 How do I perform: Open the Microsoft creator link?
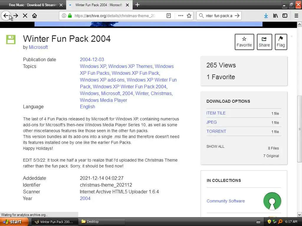tap(38, 47)
